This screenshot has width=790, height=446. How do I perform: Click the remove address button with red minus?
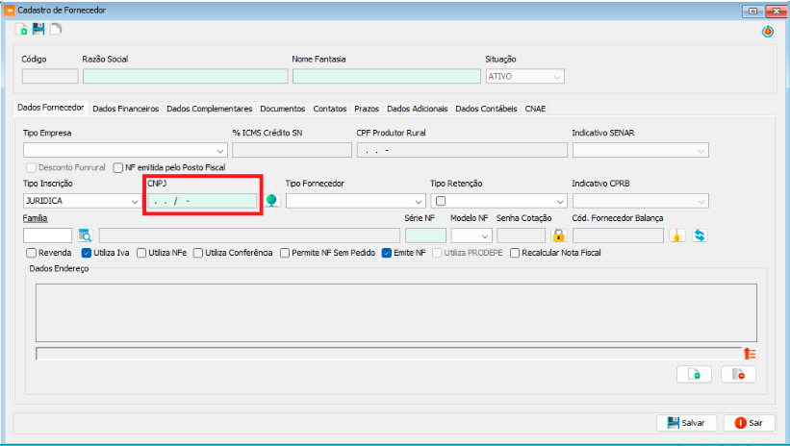point(738,374)
